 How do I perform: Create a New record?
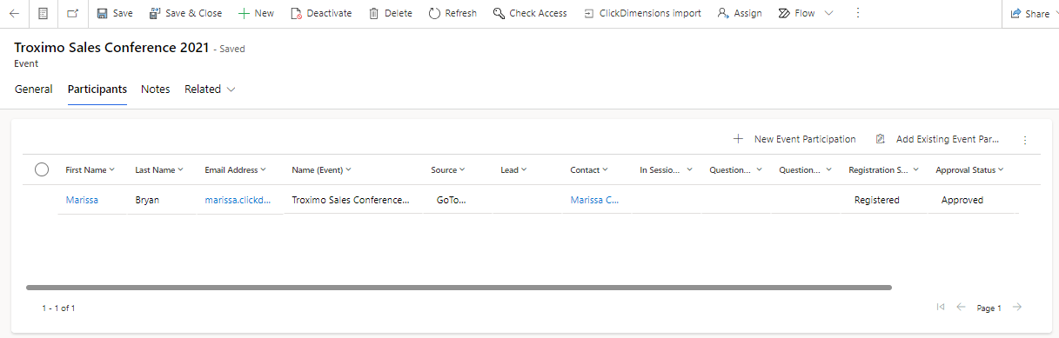256,13
